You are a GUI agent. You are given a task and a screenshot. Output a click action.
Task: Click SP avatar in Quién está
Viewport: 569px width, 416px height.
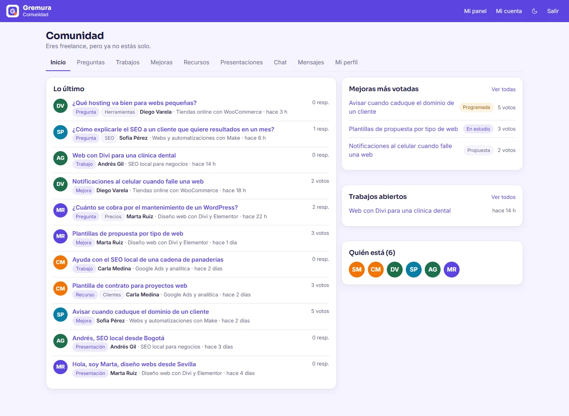coord(414,270)
